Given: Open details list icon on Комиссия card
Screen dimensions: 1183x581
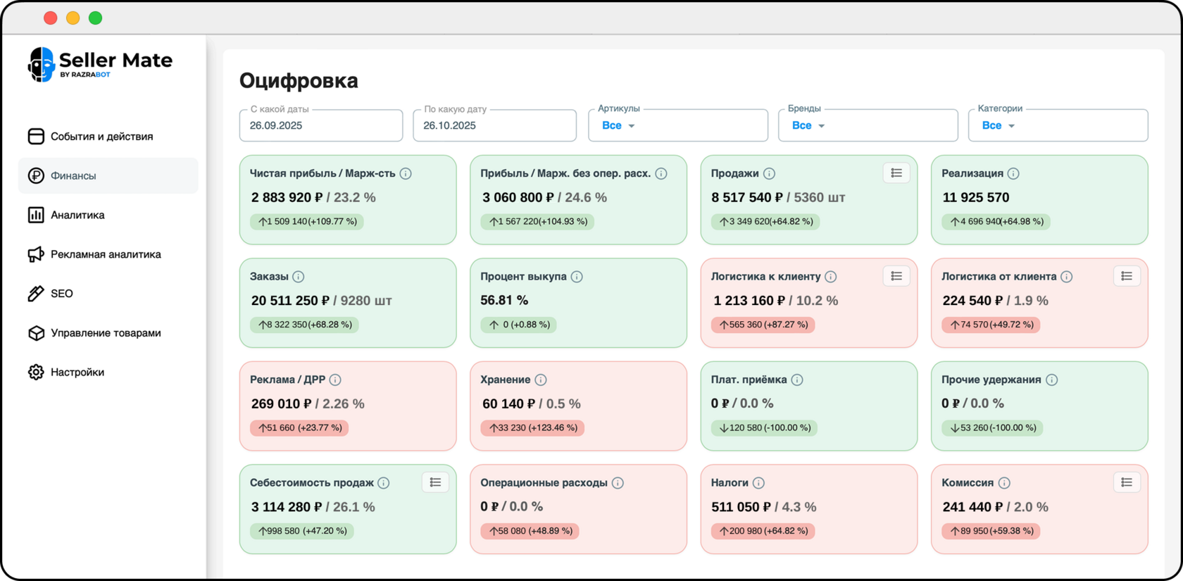Looking at the screenshot, I should point(1126,482).
